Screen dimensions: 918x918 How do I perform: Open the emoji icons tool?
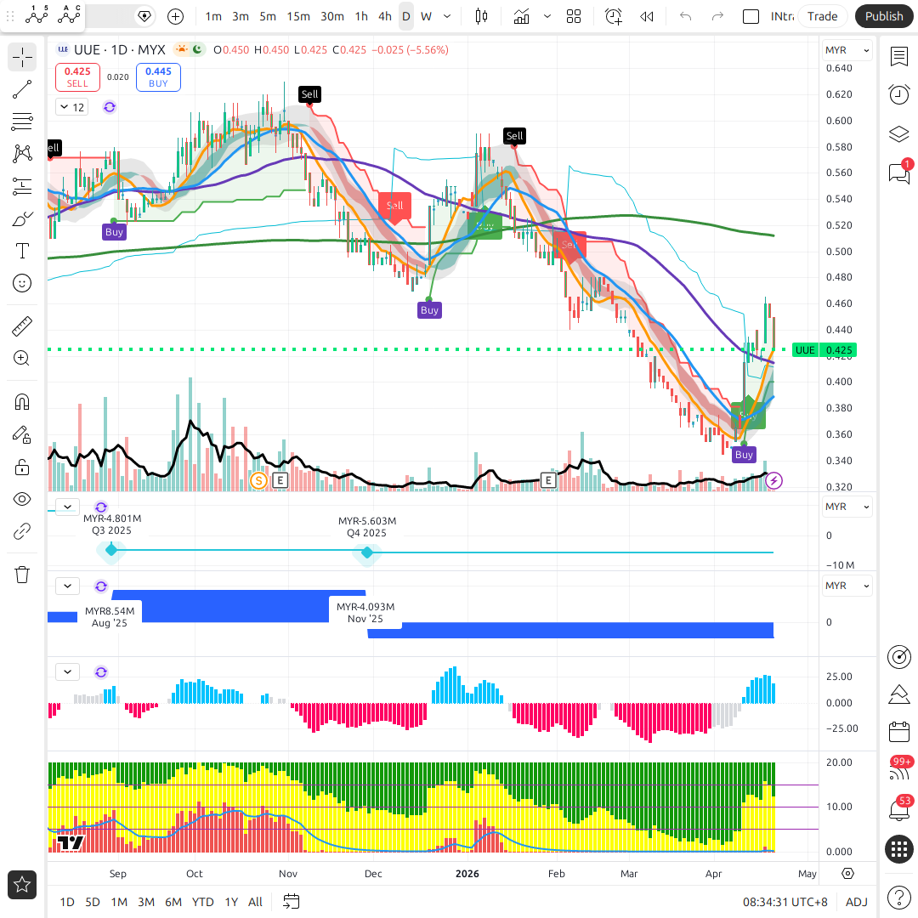coord(22,283)
